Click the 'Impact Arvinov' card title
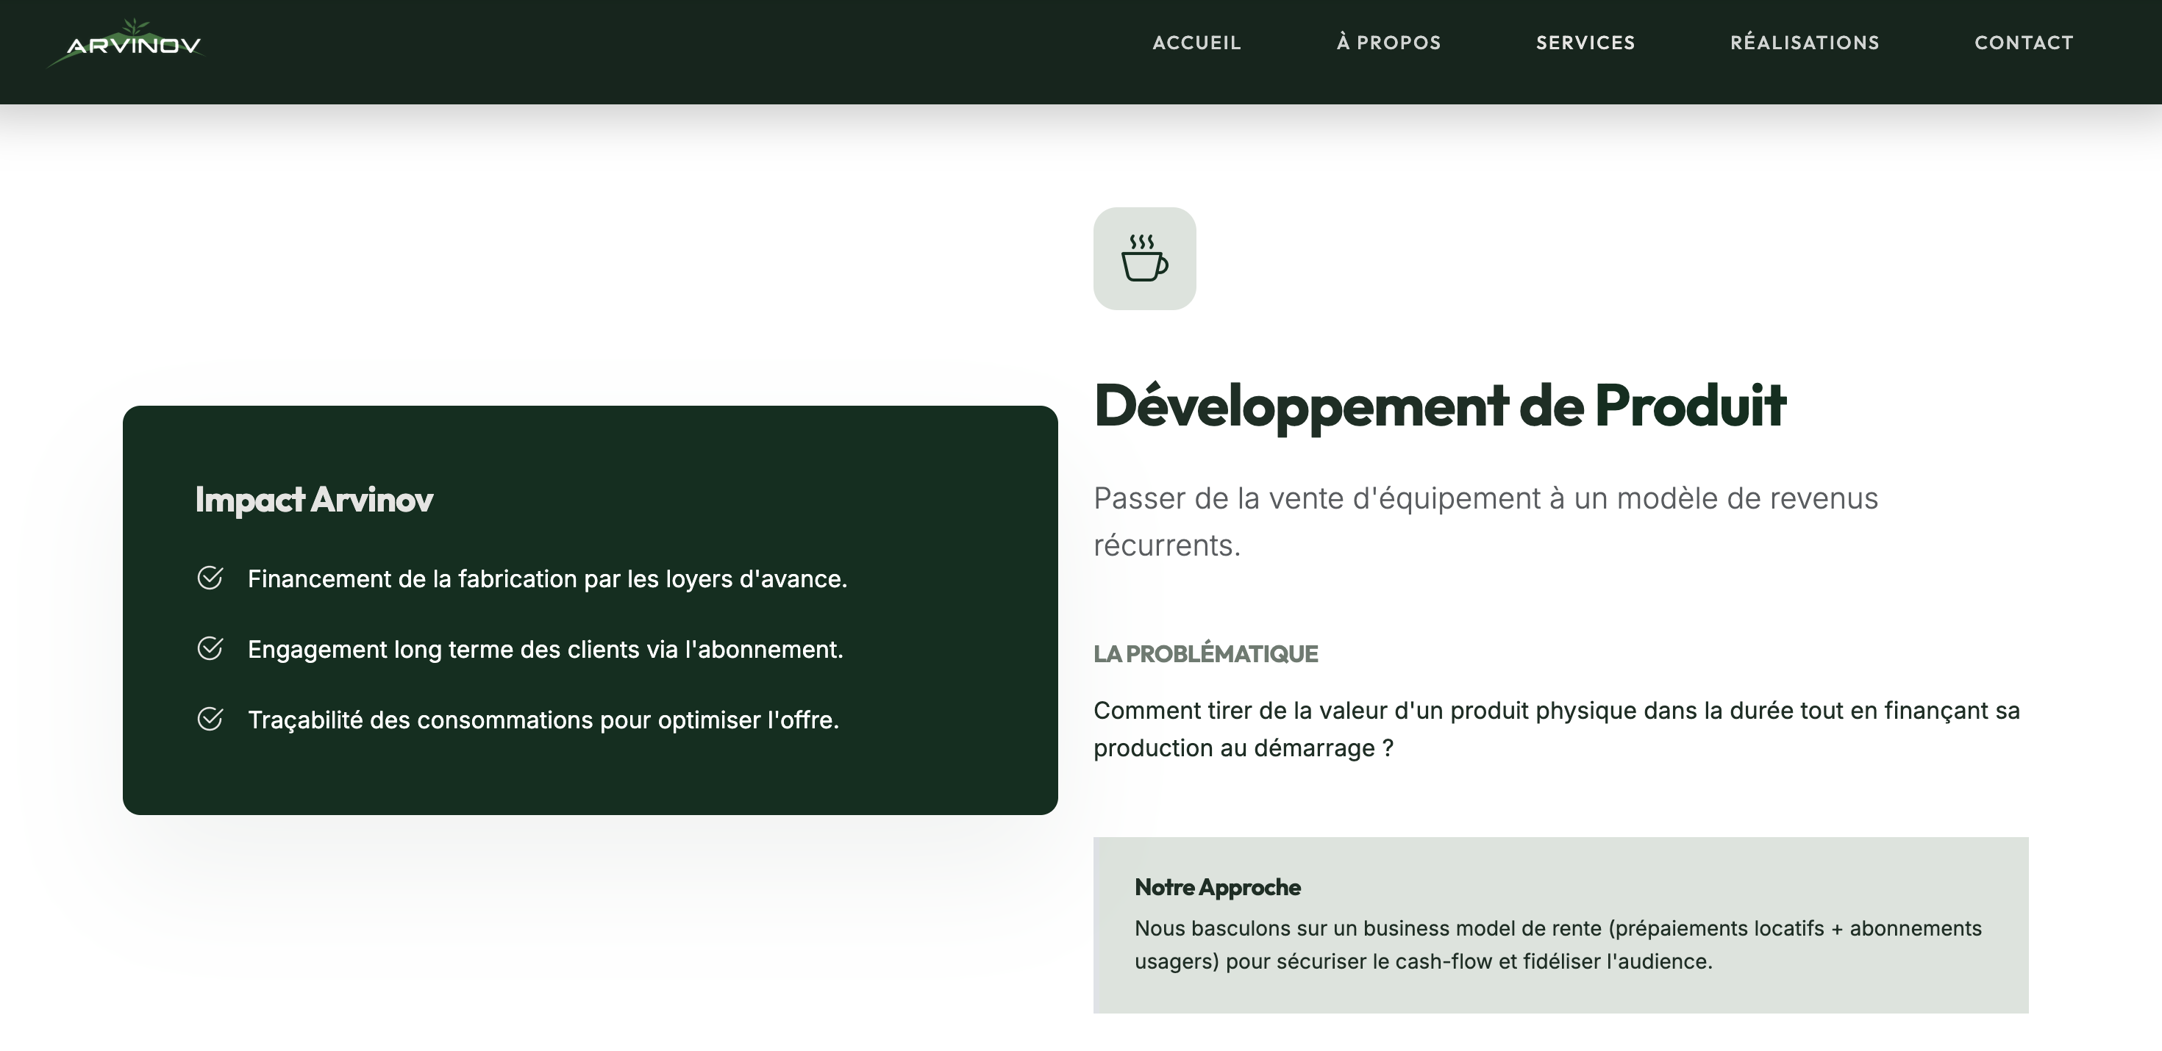 point(313,500)
